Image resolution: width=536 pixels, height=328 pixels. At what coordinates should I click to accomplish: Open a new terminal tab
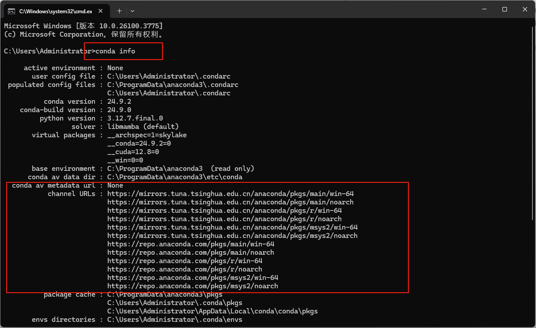coord(119,11)
